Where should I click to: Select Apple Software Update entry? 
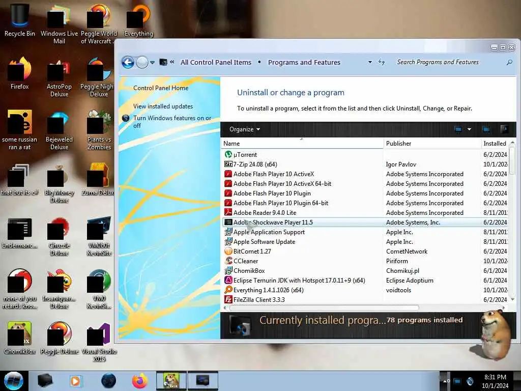365,242
